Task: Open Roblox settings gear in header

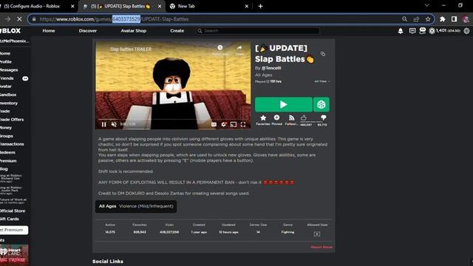Action: 466,31
